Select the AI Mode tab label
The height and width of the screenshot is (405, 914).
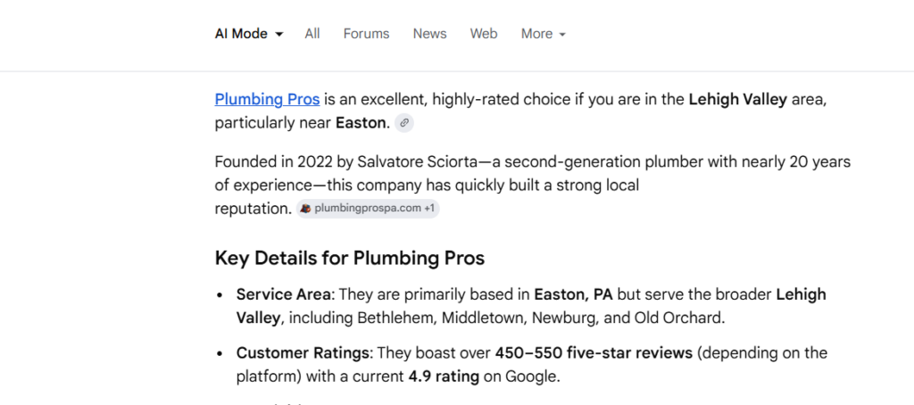(x=241, y=34)
